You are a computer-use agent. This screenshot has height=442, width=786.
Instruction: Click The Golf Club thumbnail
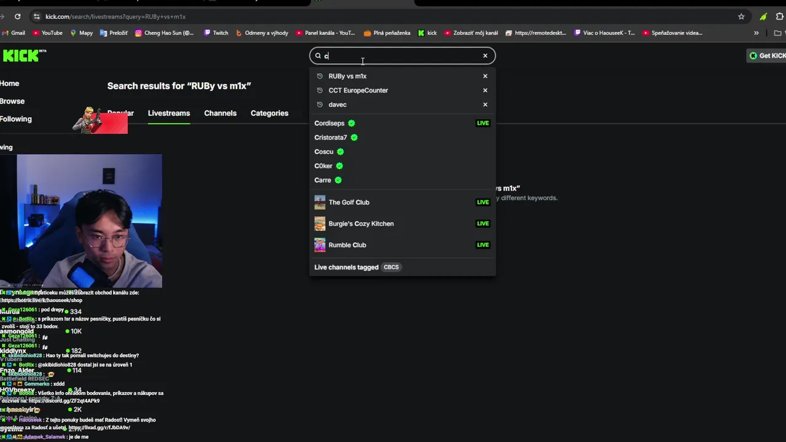tap(320, 202)
